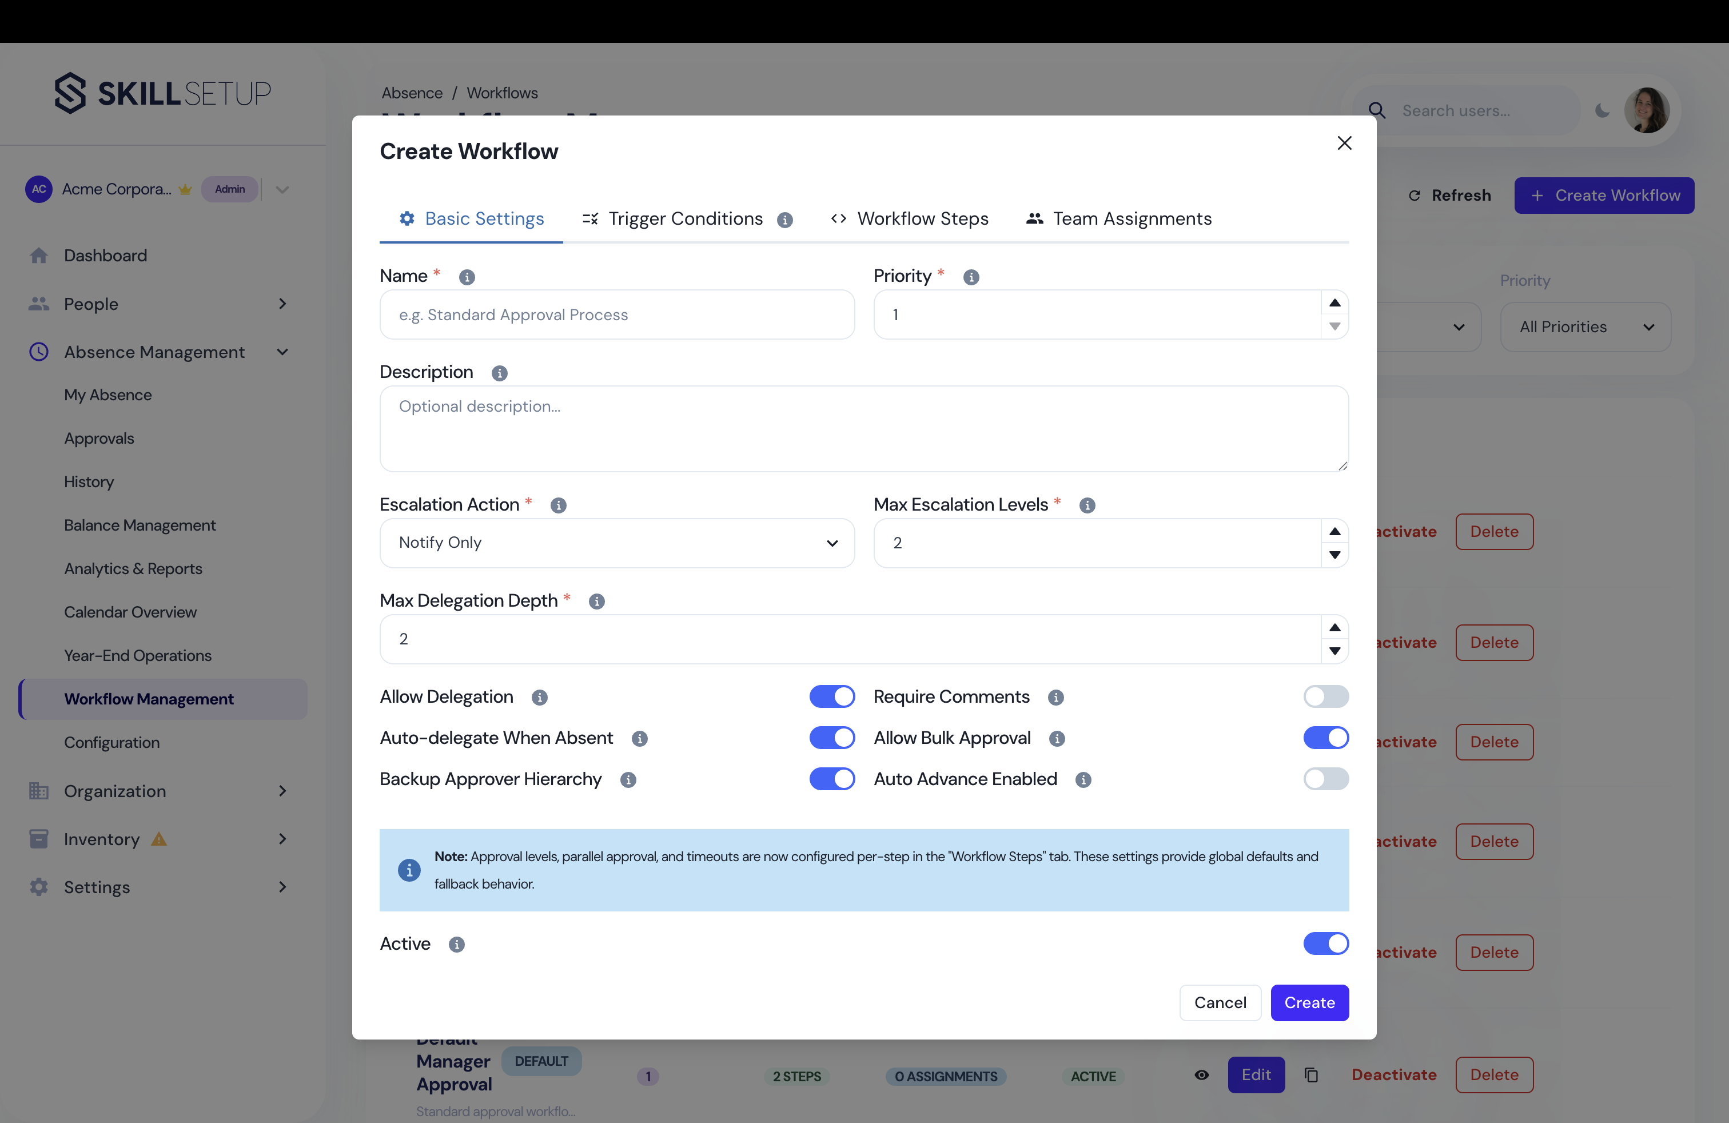
Task: Enable Require Comments
Action: pos(1325,696)
